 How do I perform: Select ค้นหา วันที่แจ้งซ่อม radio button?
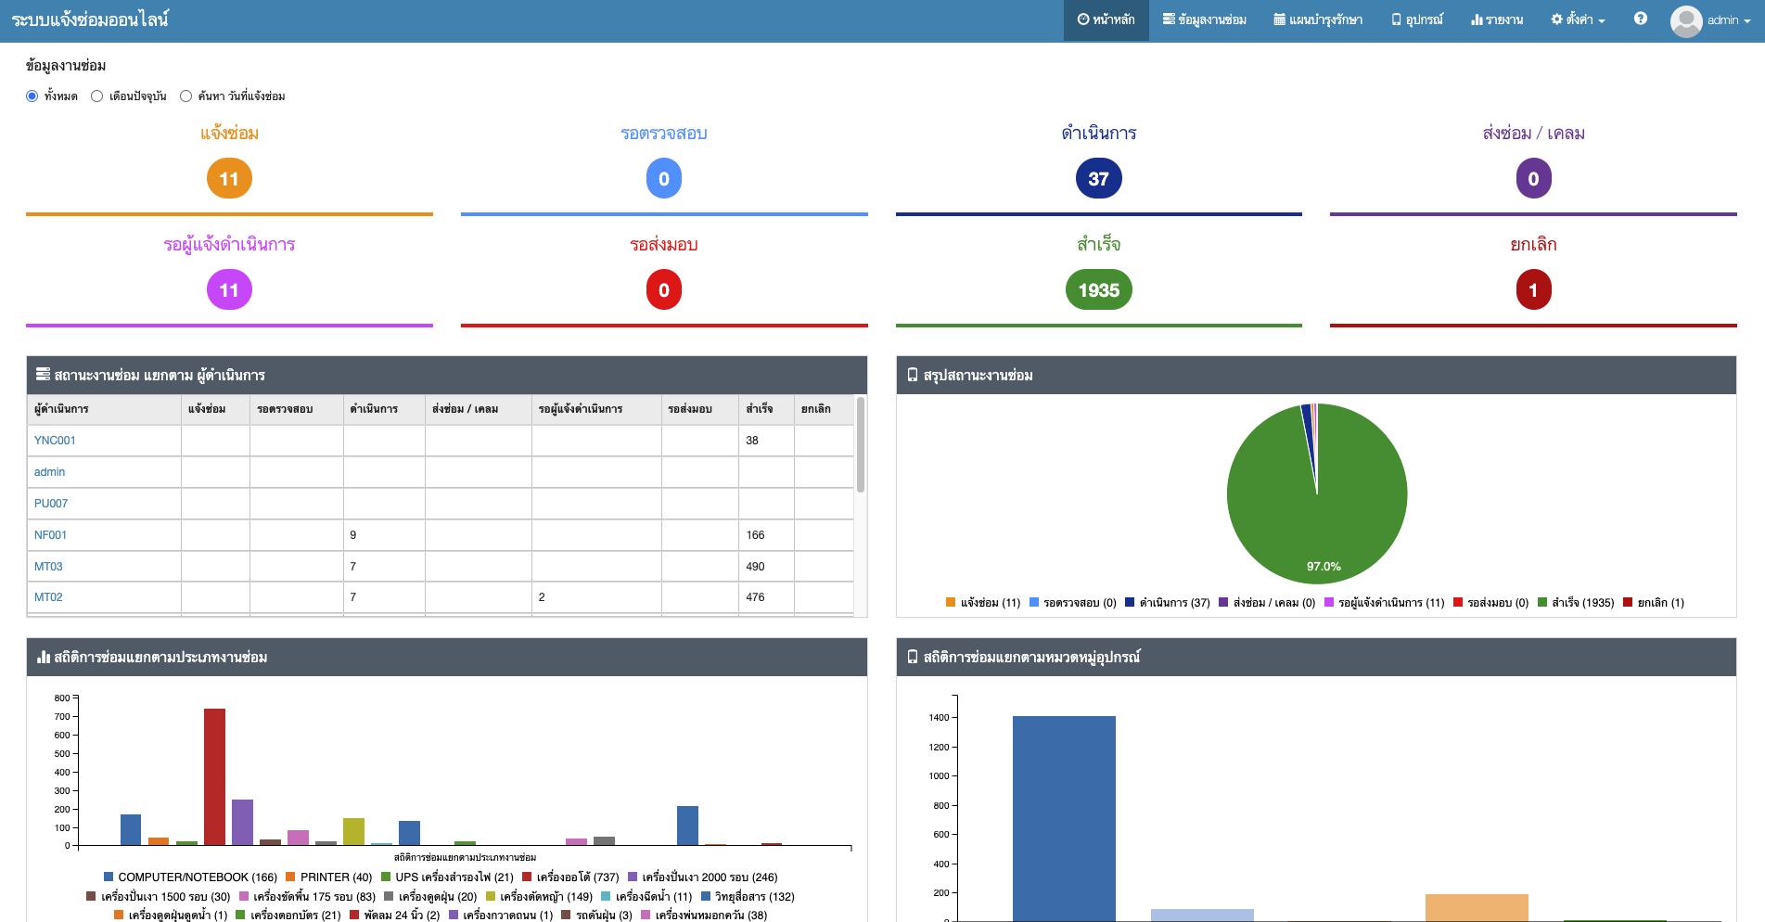(185, 96)
